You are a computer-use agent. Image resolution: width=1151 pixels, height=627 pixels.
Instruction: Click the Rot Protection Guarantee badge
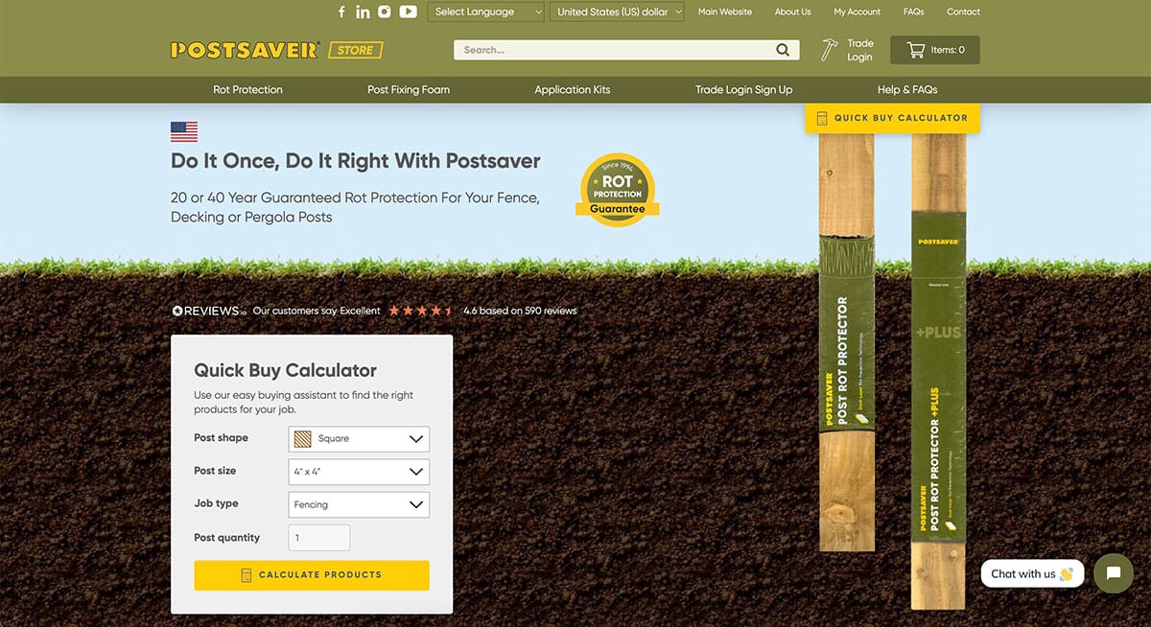[618, 188]
